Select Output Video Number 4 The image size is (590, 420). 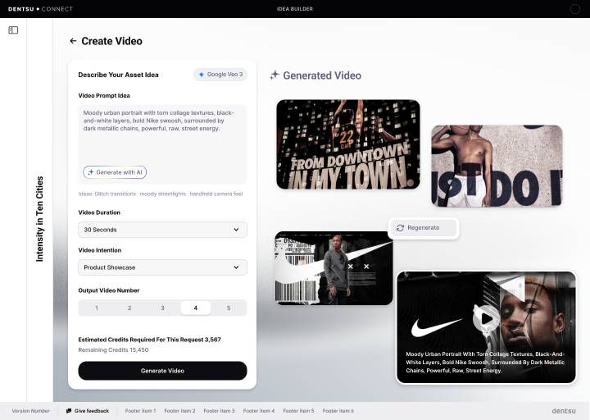(195, 308)
